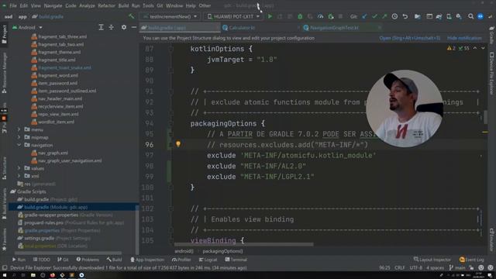Open the Windows Start button
Viewport: 496px width, 279px height.
coord(4,275)
